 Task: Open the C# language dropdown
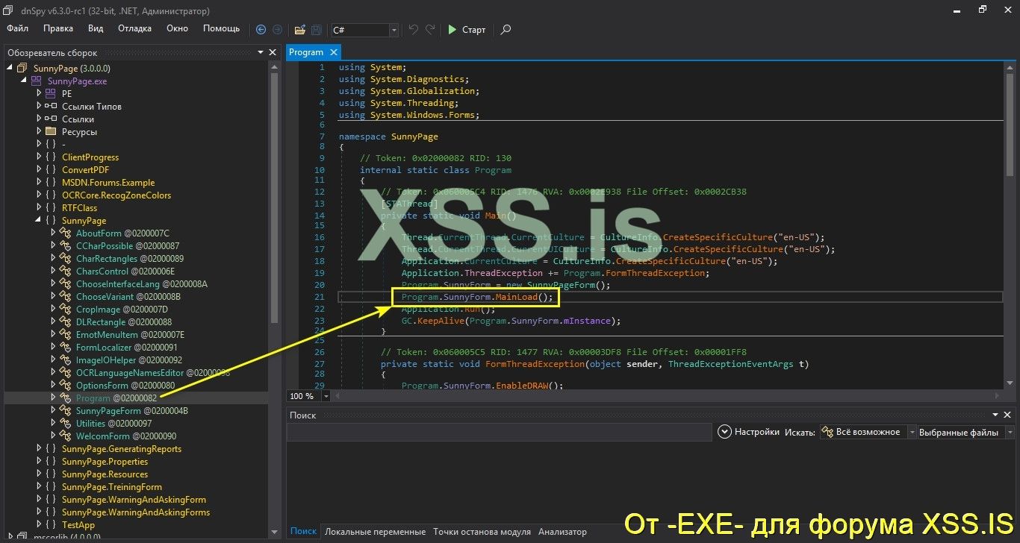pos(393,31)
